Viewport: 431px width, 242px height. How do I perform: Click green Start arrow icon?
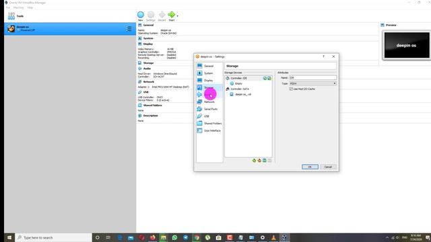(172, 15)
